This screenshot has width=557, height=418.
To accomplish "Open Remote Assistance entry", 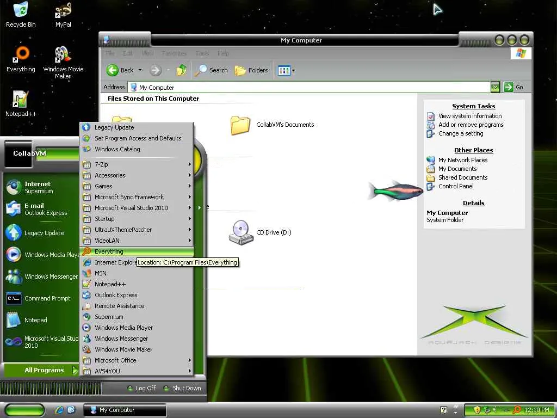I will 137,306.
